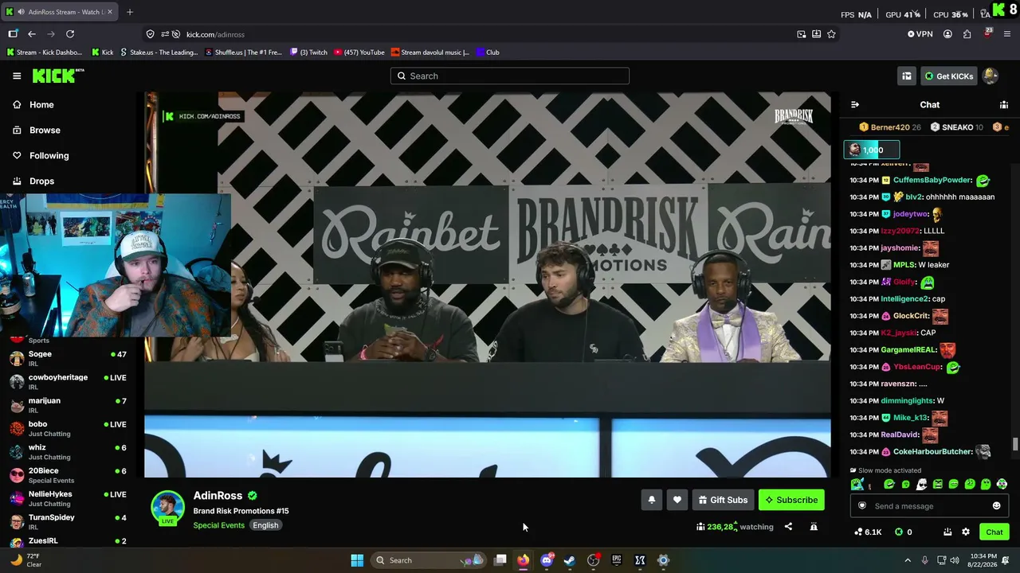The image size is (1020, 573).
Task: Select the laughing green emote in quick emotes
Action: click(x=889, y=484)
